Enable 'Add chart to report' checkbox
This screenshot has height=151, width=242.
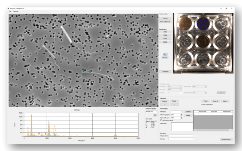(161, 120)
